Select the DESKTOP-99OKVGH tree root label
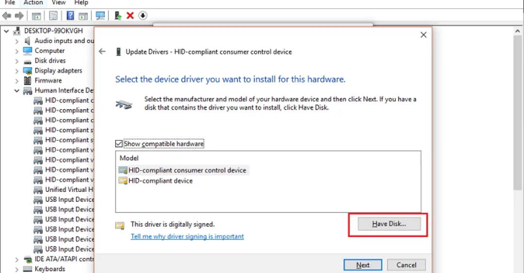This screenshot has height=273, width=524. [53, 31]
